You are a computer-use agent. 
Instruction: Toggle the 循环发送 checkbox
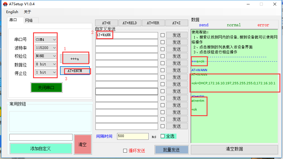pos(125,151)
